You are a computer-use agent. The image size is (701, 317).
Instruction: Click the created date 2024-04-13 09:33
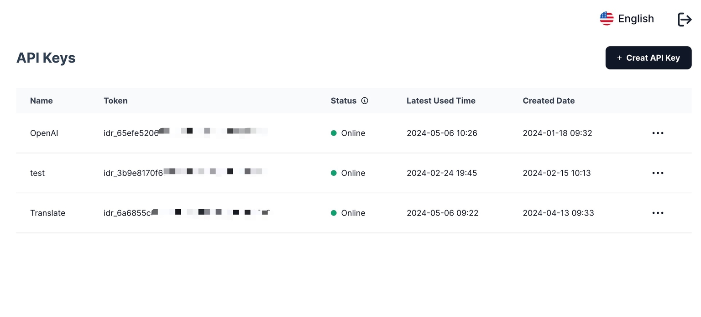(x=558, y=213)
